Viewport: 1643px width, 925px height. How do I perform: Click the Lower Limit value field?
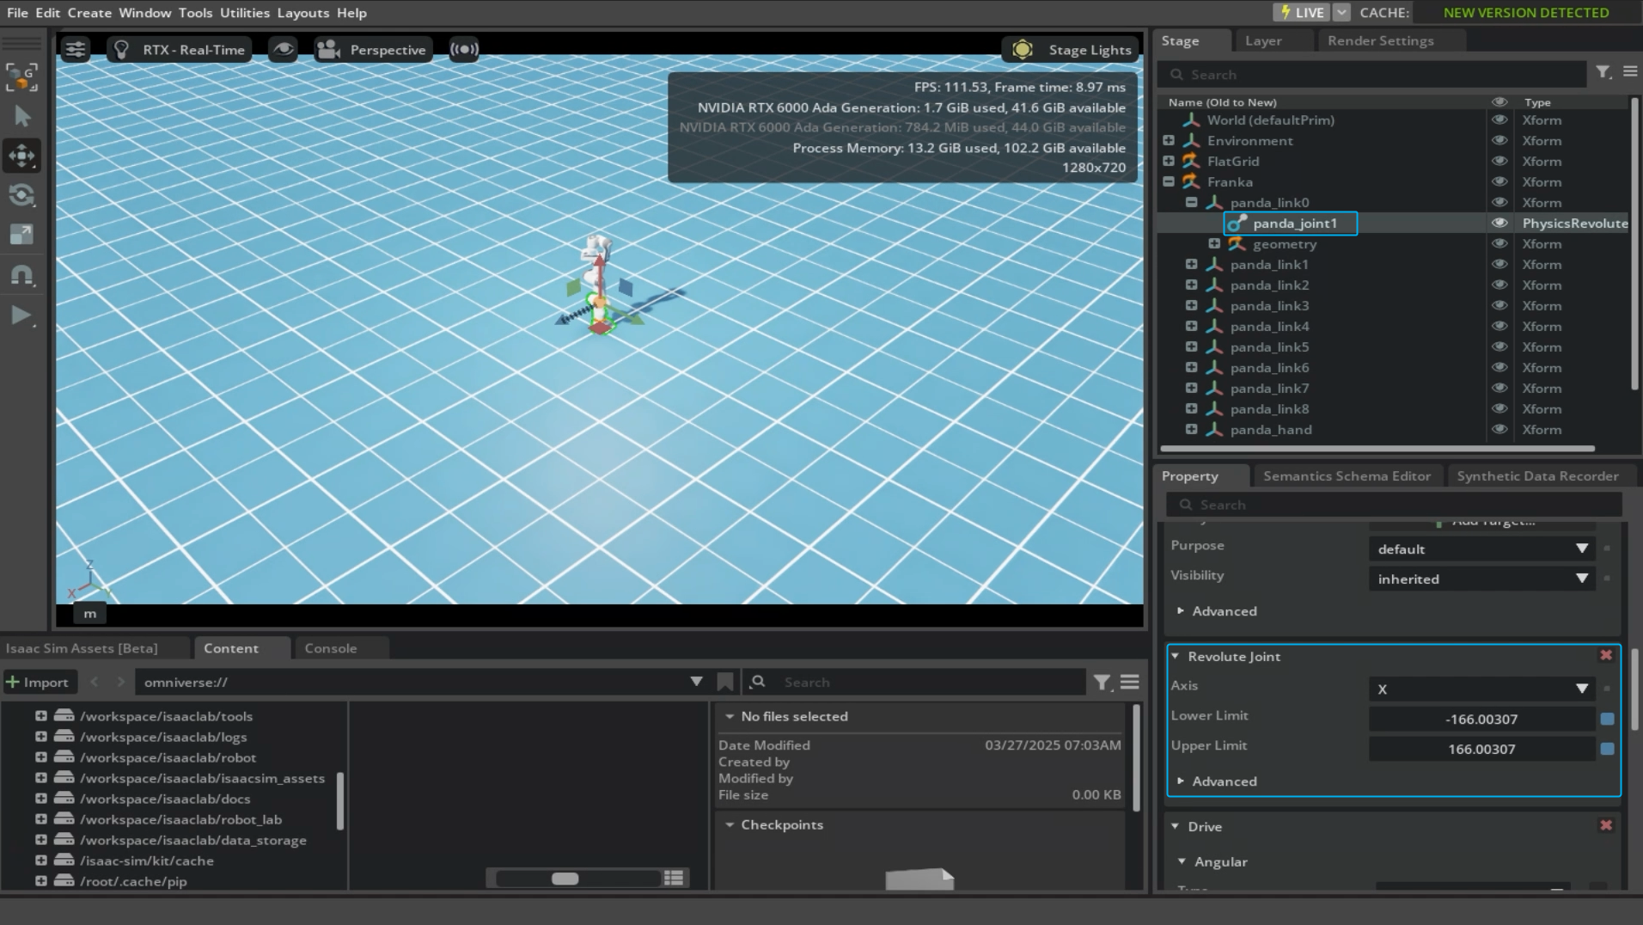(1481, 719)
